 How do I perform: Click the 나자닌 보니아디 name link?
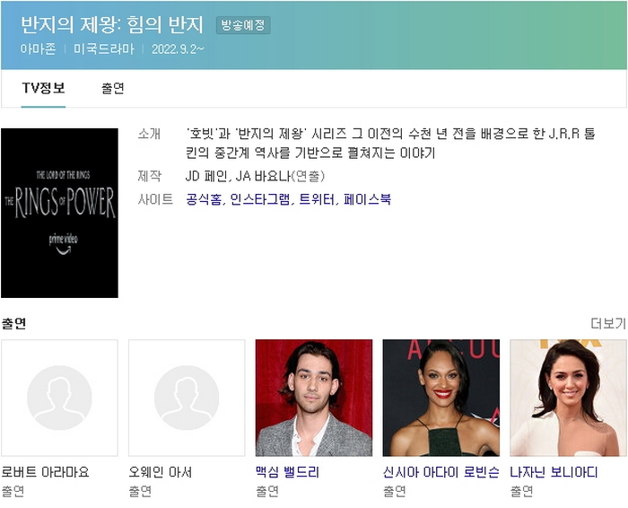click(x=554, y=472)
